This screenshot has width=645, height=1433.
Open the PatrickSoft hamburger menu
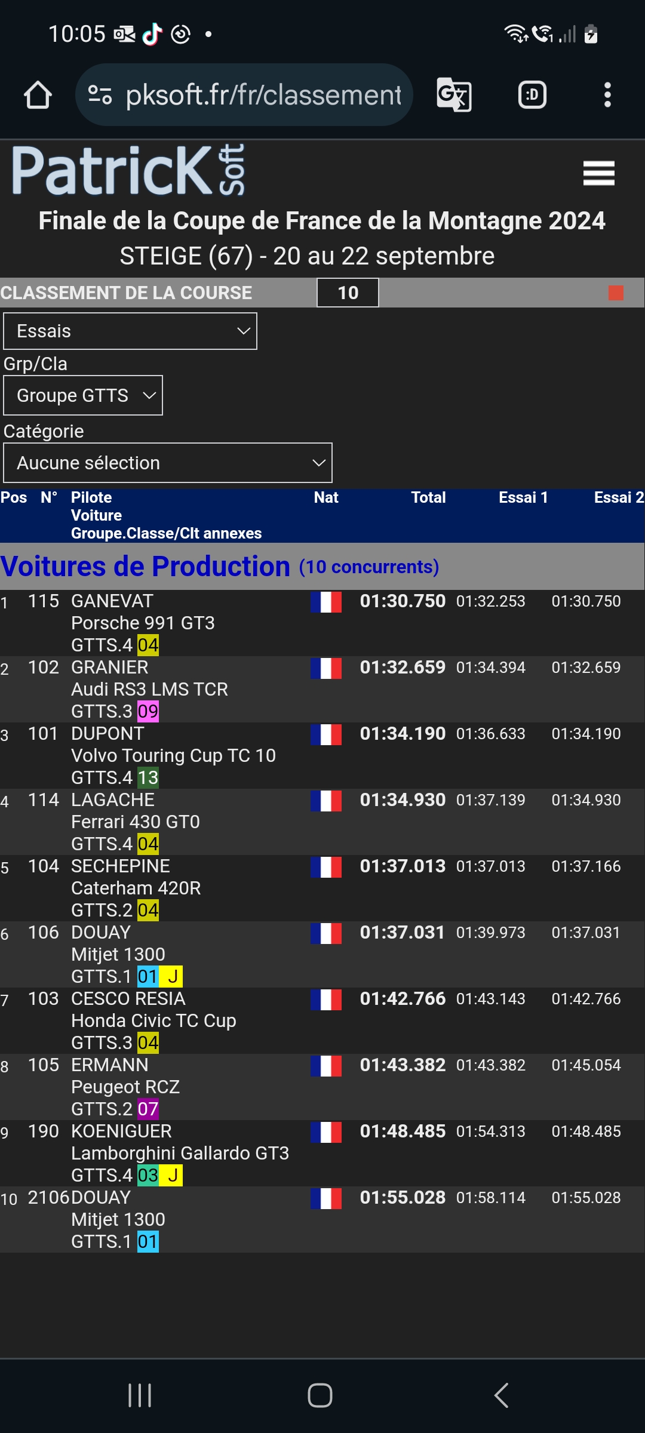598,173
